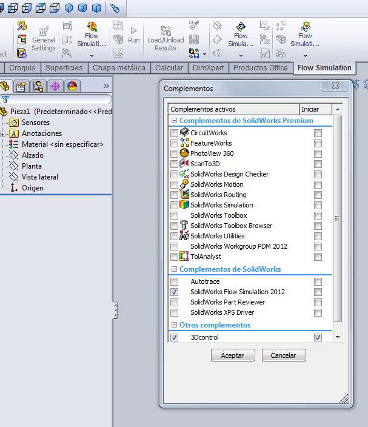Click the feature tree filter field
Image resolution: width=368 pixels, height=427 pixels.
pyautogui.click(x=56, y=99)
